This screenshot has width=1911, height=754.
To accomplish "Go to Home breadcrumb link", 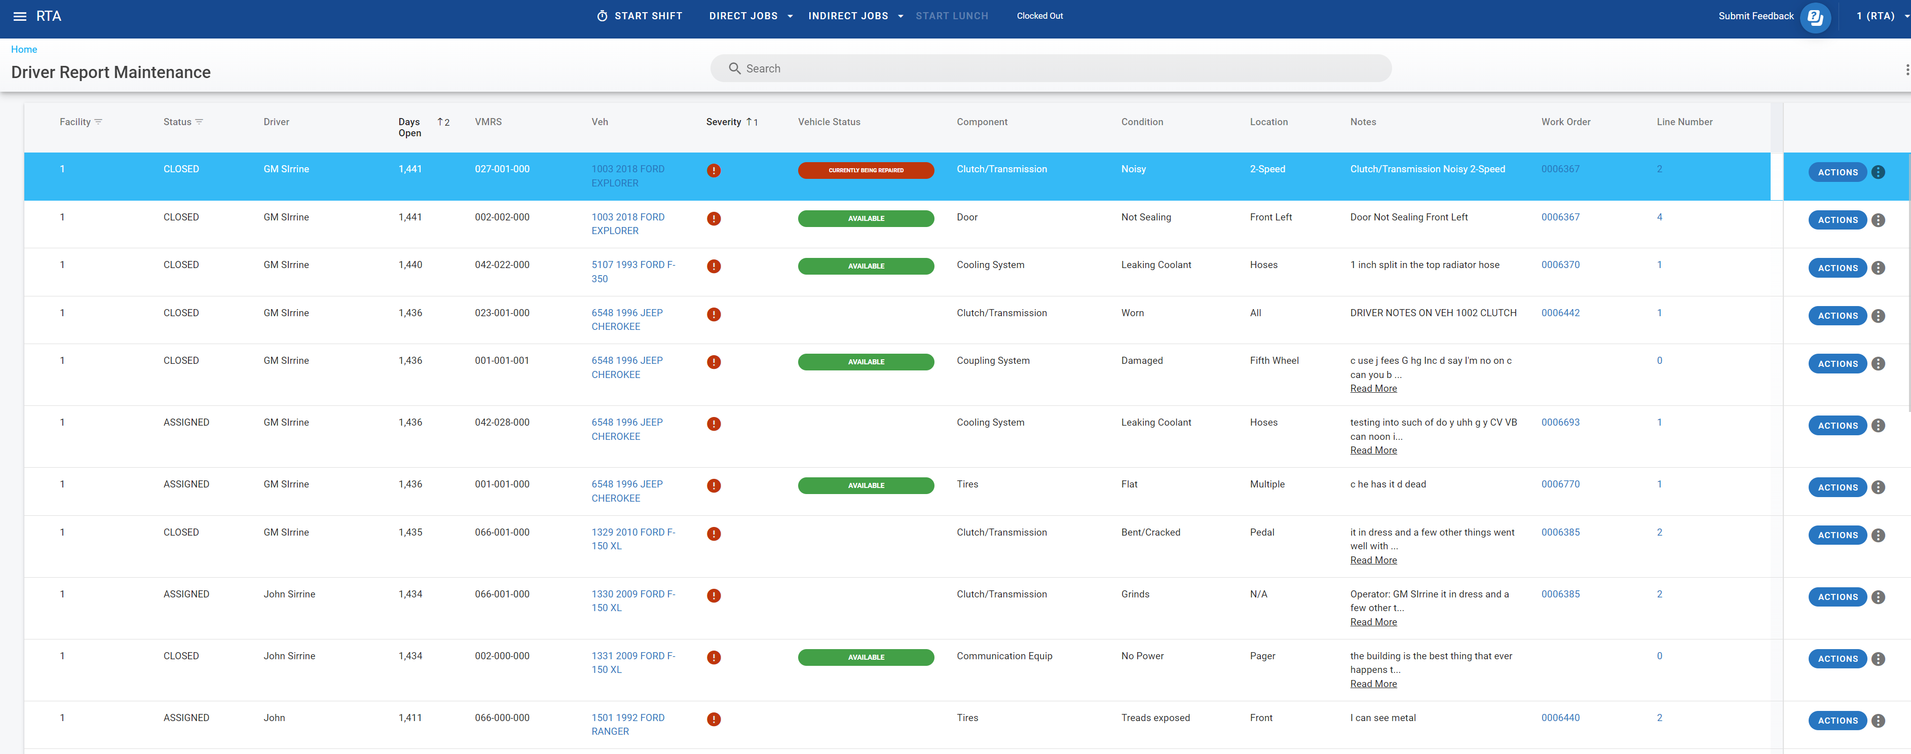I will pos(24,50).
